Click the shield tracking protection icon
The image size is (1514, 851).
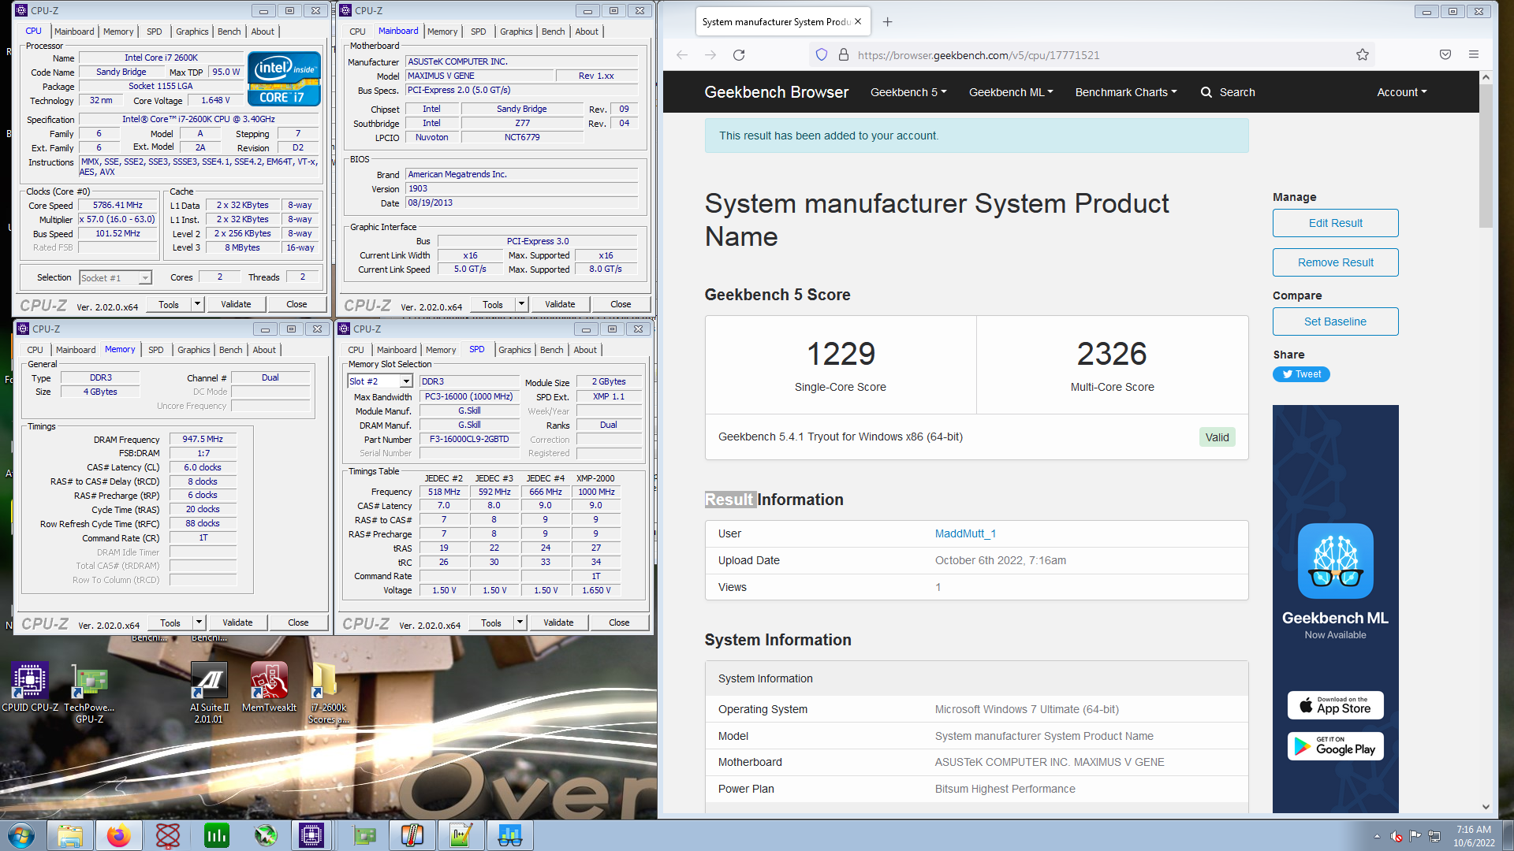[x=822, y=54]
